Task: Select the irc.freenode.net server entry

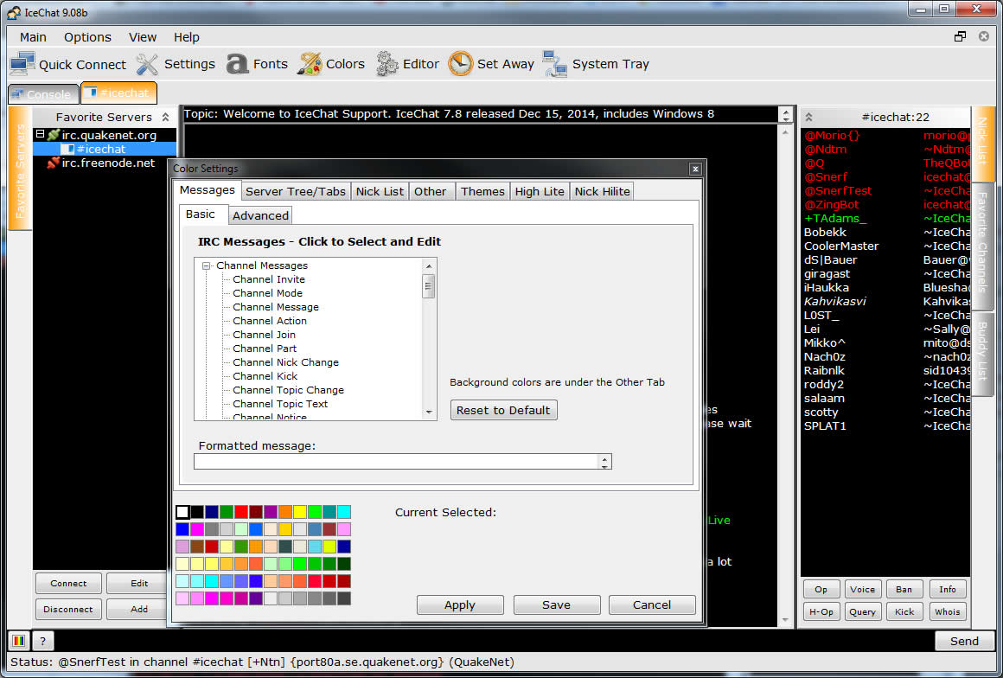Action: click(108, 163)
